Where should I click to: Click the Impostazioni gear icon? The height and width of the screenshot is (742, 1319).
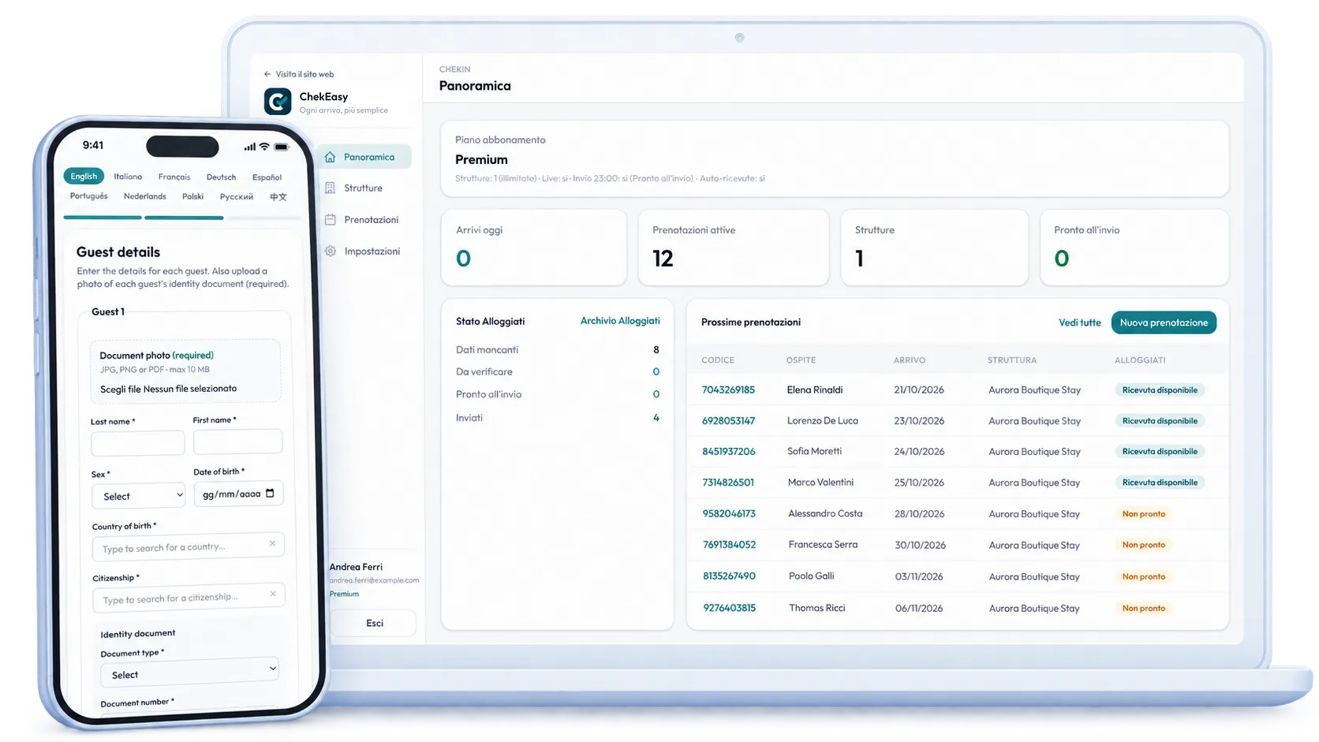tap(331, 251)
